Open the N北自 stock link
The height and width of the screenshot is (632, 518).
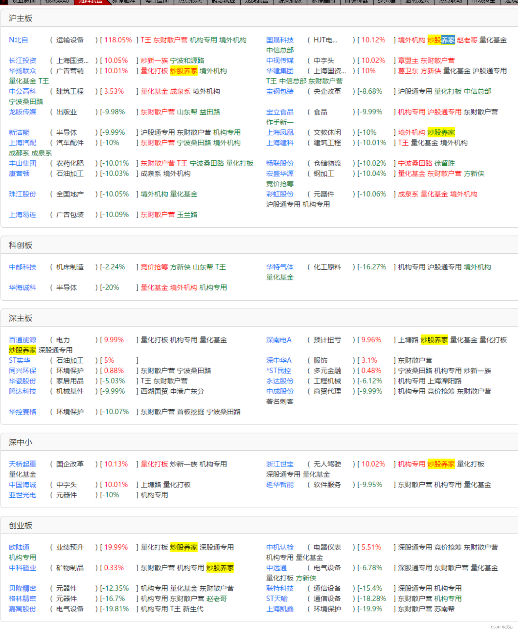[18, 40]
